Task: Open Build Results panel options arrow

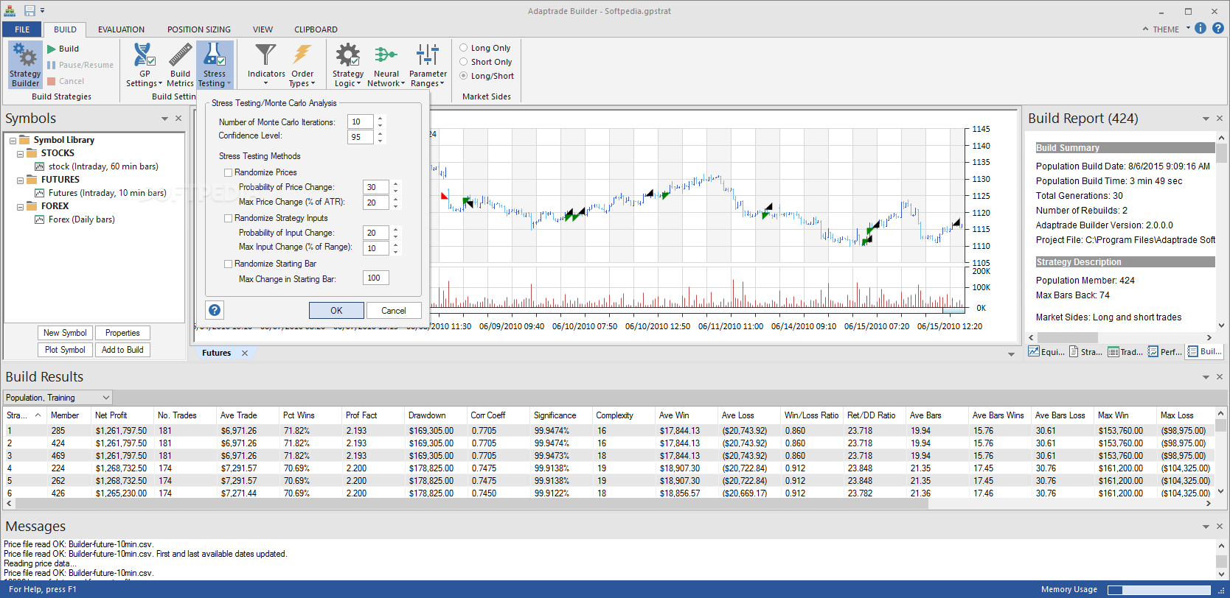Action: [x=1206, y=377]
